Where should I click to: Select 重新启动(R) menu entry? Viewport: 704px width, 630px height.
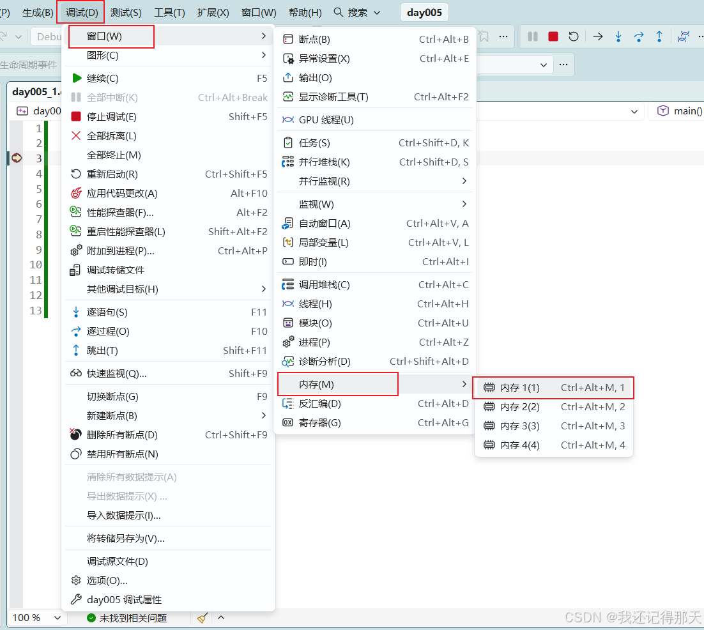169,174
